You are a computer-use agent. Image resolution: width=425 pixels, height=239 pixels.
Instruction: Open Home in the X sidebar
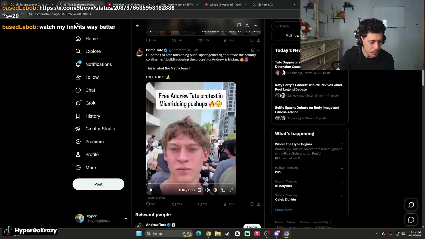point(87,39)
